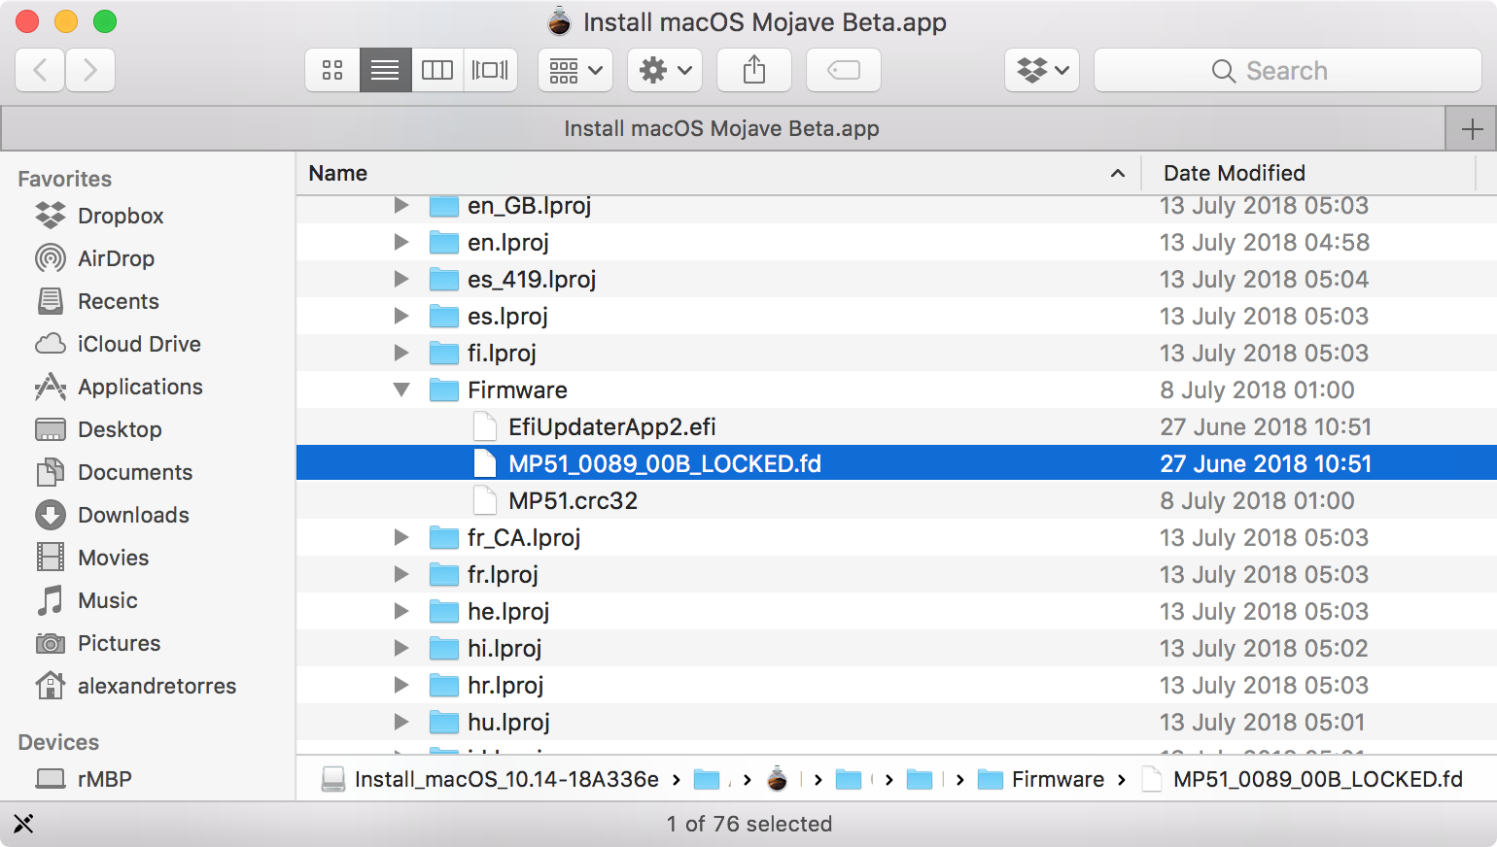The image size is (1497, 847).
Task: Click Install_macOS_10.14-18A336e in the path bar
Action: [490, 779]
